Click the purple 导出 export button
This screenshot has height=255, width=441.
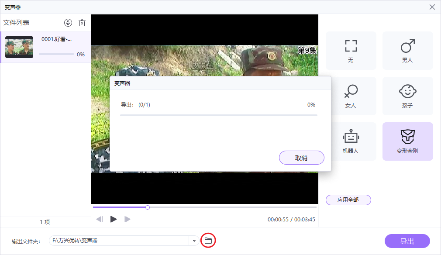(x=407, y=241)
